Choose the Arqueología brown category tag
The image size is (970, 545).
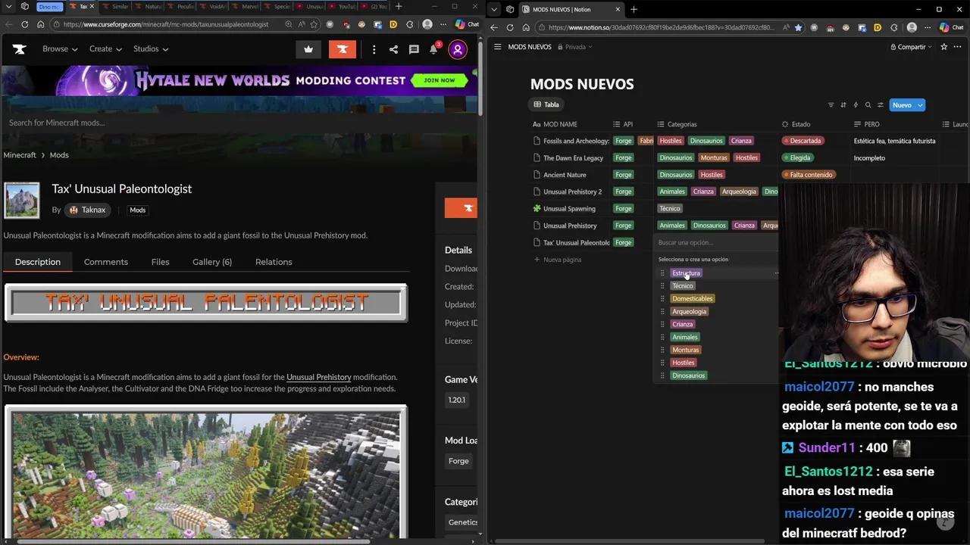pyautogui.click(x=689, y=311)
